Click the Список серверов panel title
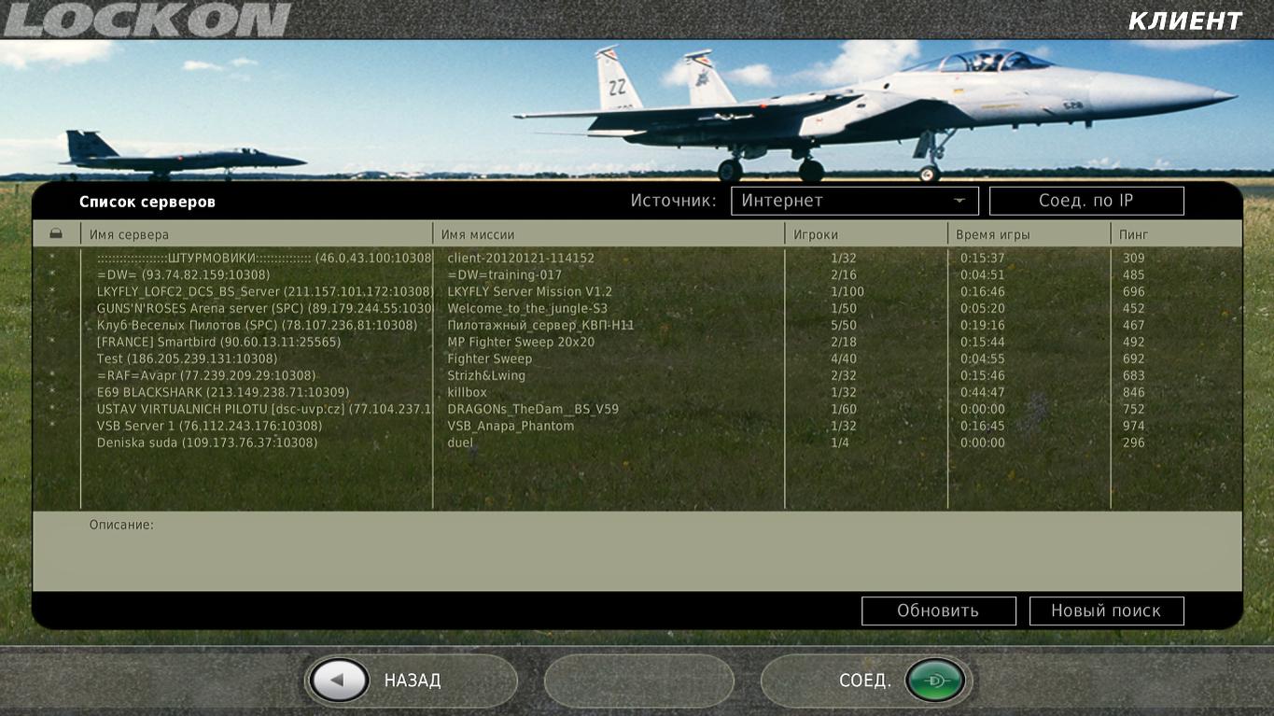This screenshot has height=716, width=1274. click(147, 202)
